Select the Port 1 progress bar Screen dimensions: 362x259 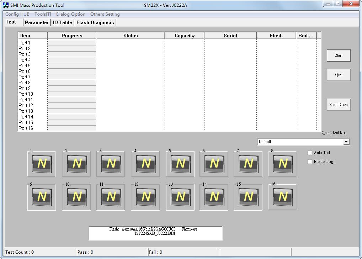(72, 43)
